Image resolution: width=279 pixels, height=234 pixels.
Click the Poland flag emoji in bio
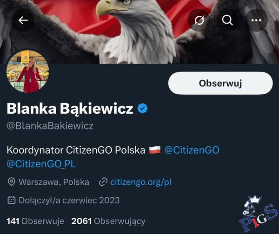(x=155, y=150)
